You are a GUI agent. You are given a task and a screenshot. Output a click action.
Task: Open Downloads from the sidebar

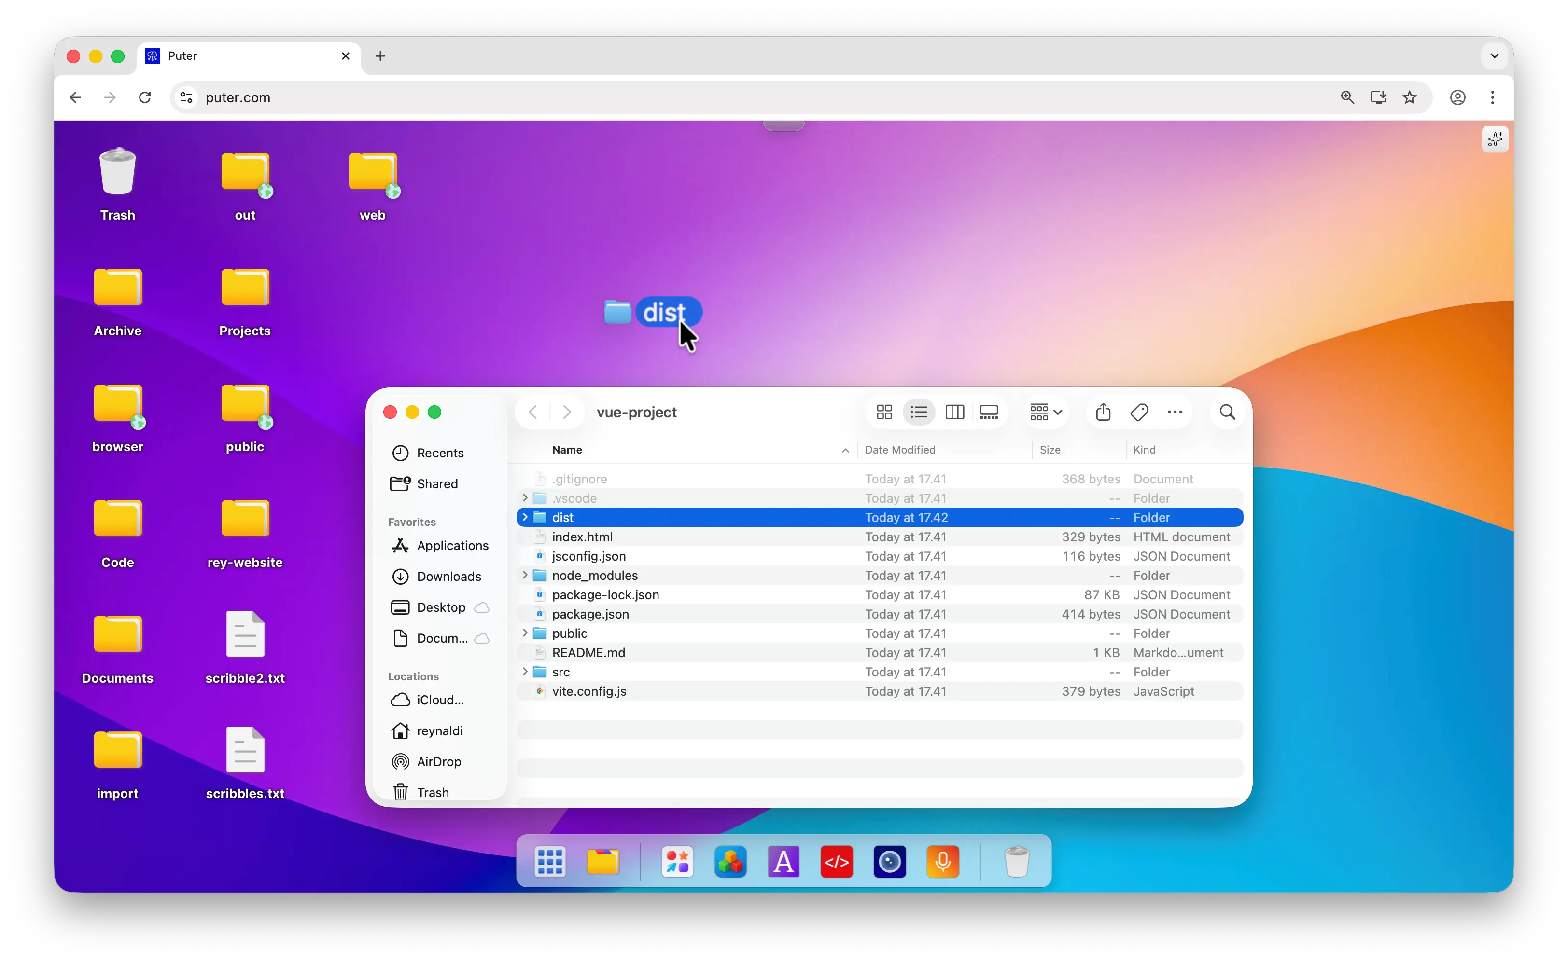coord(448,577)
